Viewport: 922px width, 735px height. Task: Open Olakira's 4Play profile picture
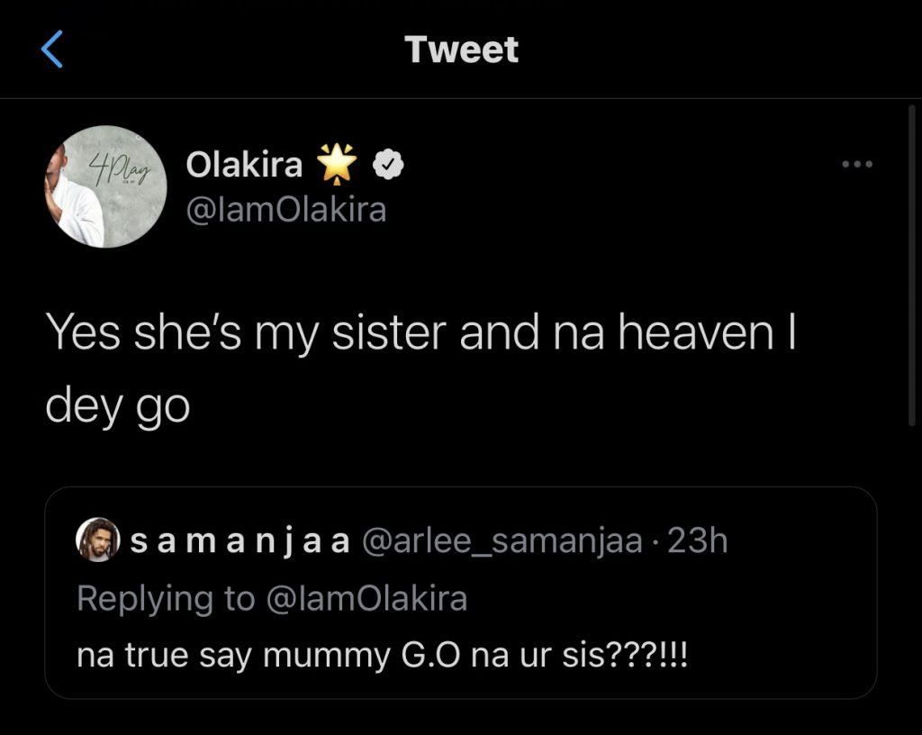(105, 186)
